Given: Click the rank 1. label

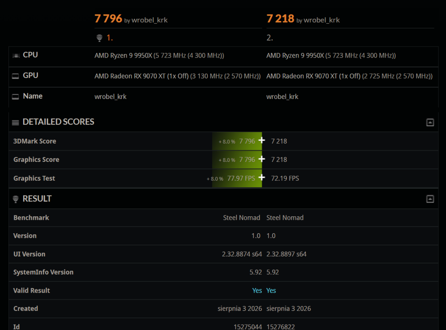Looking at the screenshot, I should (x=110, y=38).
